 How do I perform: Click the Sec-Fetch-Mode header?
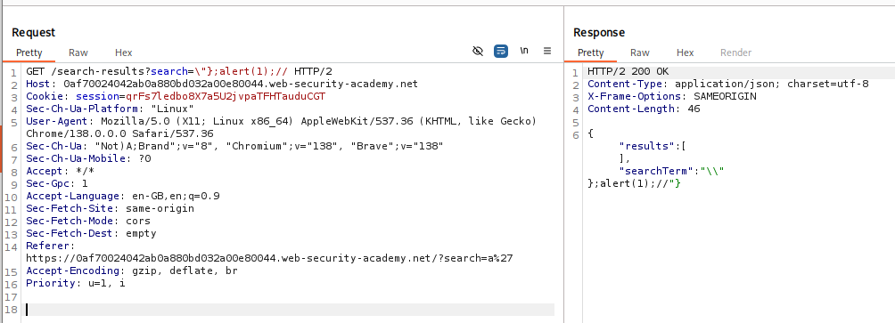tap(88, 221)
